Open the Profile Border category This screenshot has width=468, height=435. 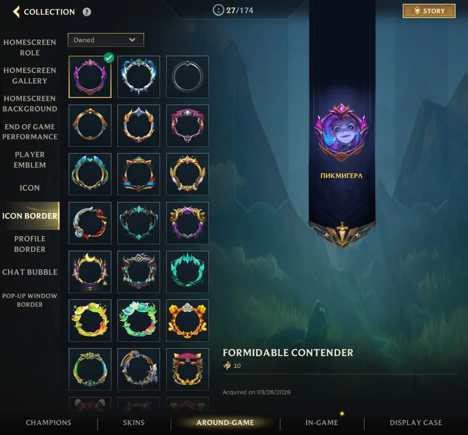(x=30, y=244)
